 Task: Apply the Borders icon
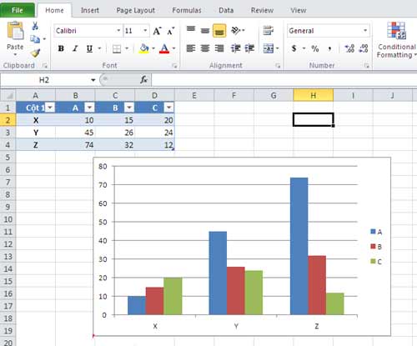117,49
